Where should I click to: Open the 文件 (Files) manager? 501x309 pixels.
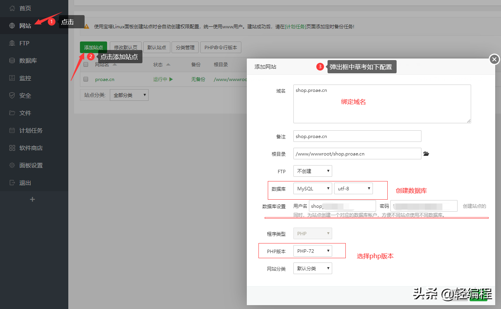(x=24, y=112)
